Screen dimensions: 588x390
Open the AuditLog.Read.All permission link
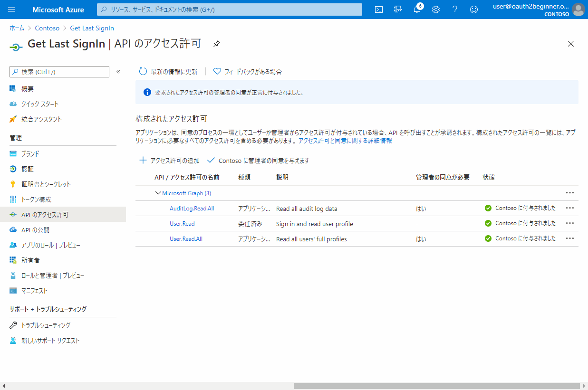tap(192, 209)
